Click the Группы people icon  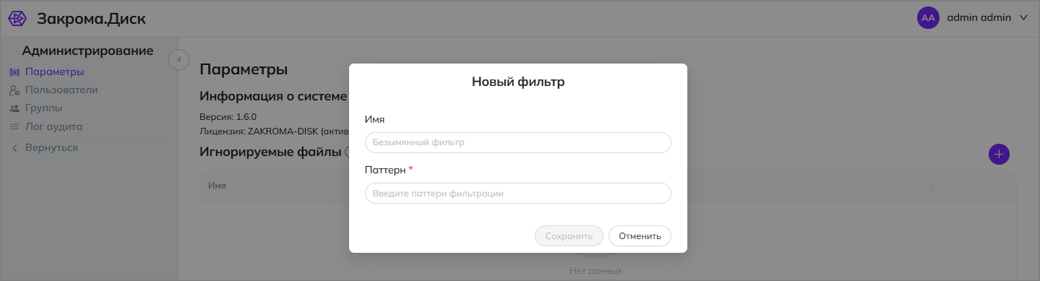(14, 108)
